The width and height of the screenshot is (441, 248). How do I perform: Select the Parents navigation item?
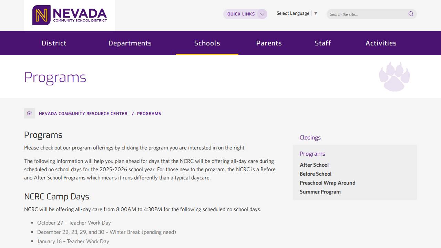(269, 43)
